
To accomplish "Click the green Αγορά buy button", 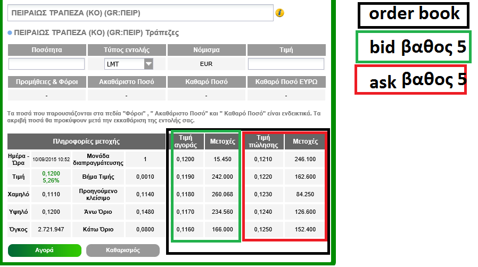I will click(45, 251).
